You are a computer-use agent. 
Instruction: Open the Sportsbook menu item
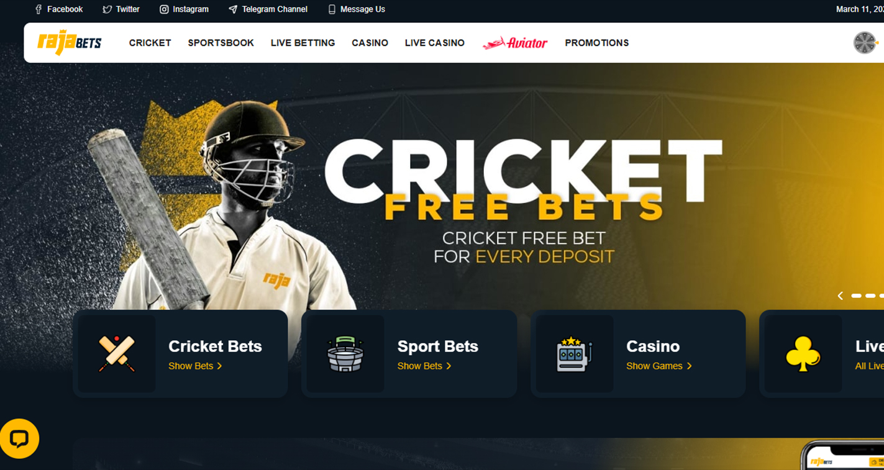[x=221, y=43]
